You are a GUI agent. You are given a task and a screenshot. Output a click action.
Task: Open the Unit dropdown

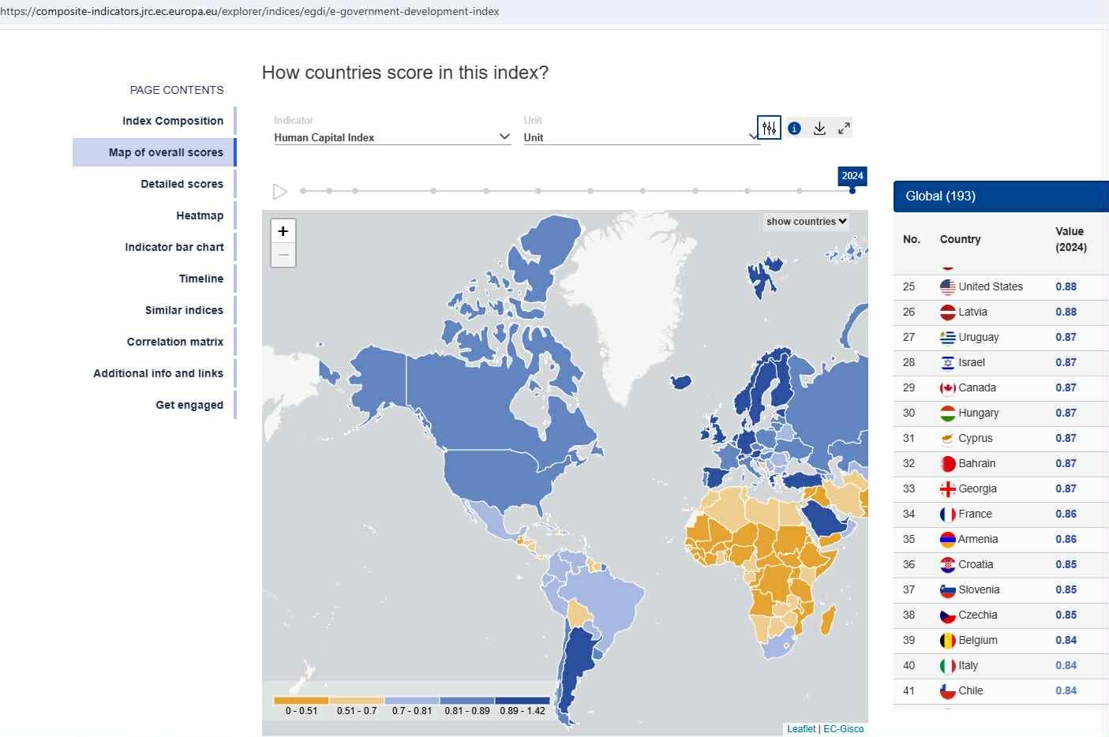(639, 137)
